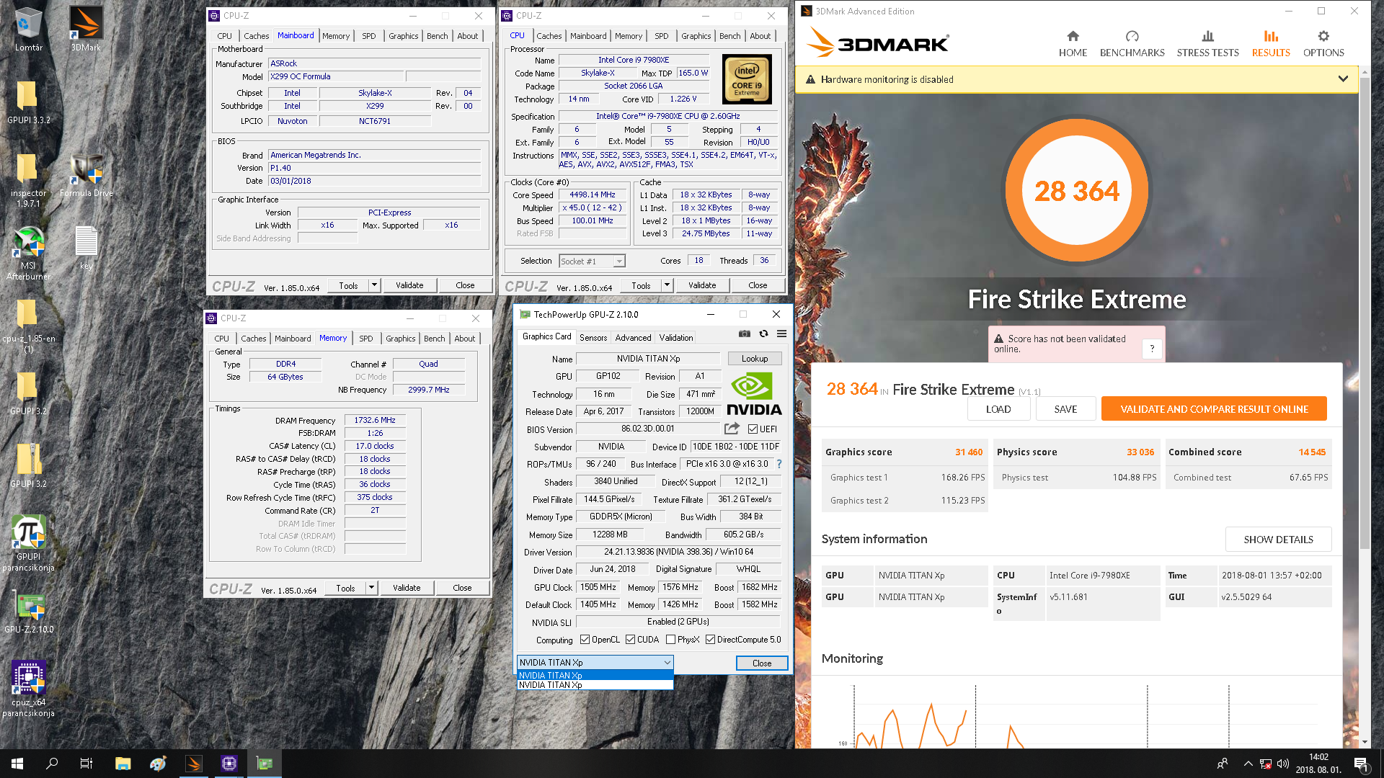Select GPU-Z.2.10.0 desktop icon

[x=28, y=613]
